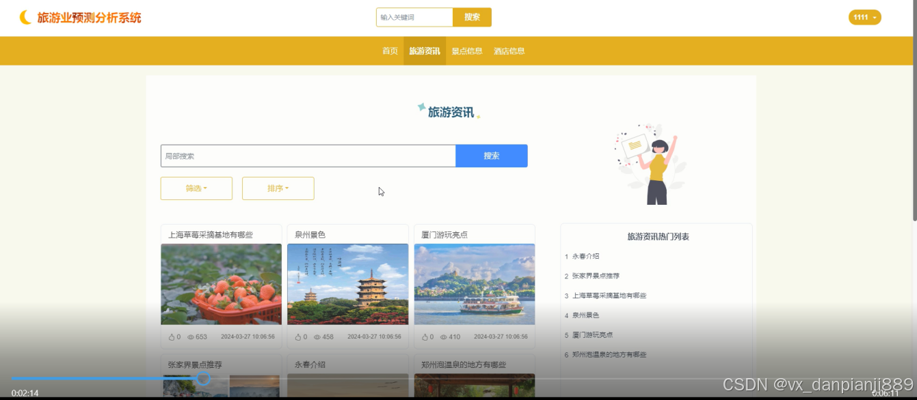Open 泉州景色 pagoda thumbnail

tap(348, 284)
